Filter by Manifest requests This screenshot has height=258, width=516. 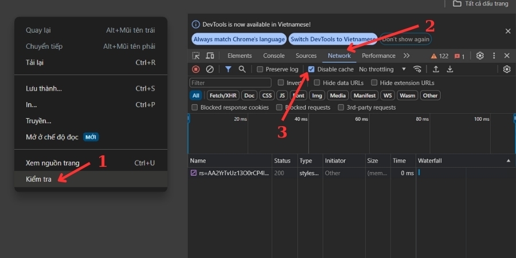365,95
